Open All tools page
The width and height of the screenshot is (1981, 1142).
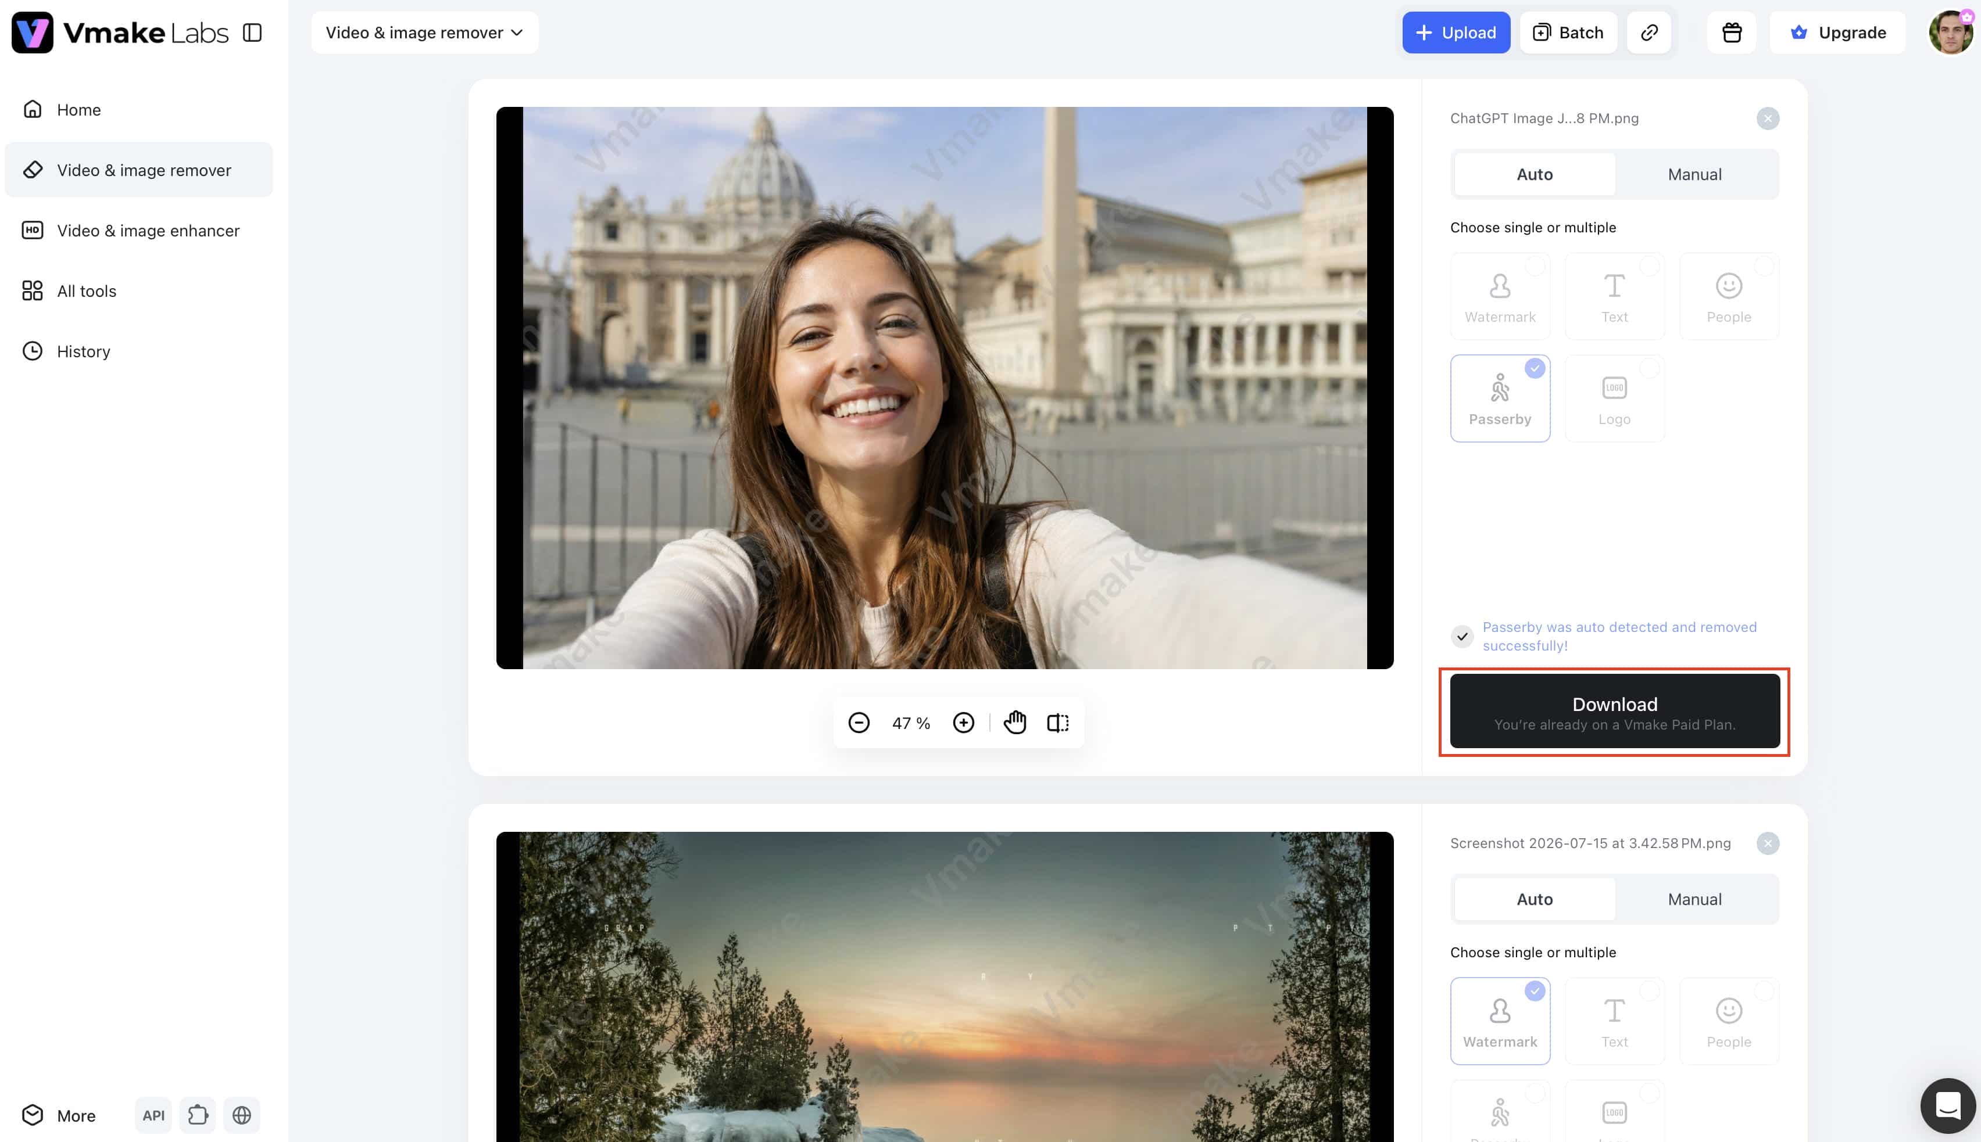tap(139, 291)
